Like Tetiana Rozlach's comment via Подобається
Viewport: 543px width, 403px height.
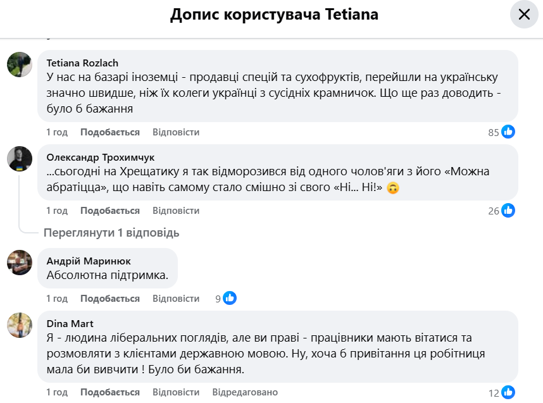(x=110, y=132)
